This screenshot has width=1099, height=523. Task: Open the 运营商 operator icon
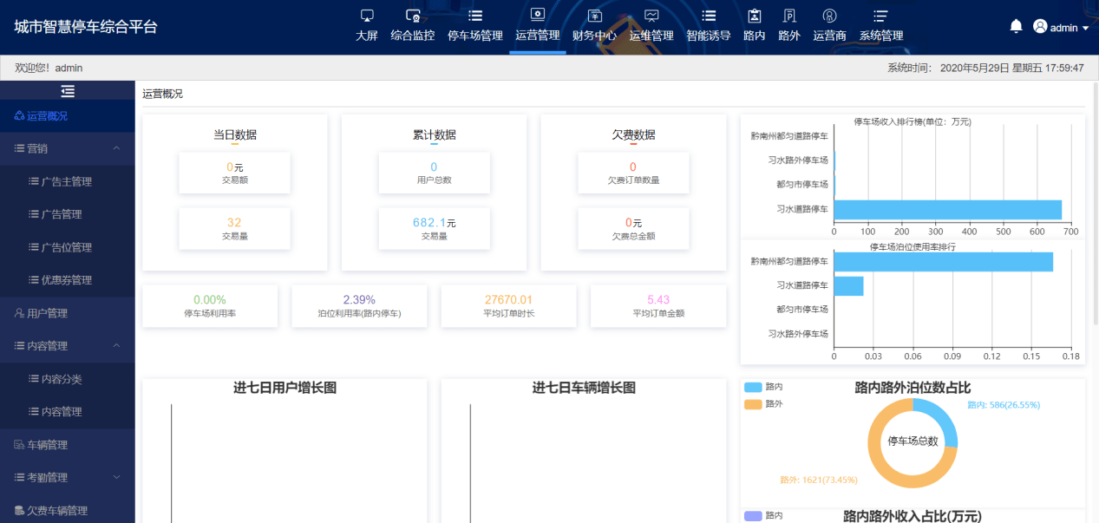pos(830,16)
